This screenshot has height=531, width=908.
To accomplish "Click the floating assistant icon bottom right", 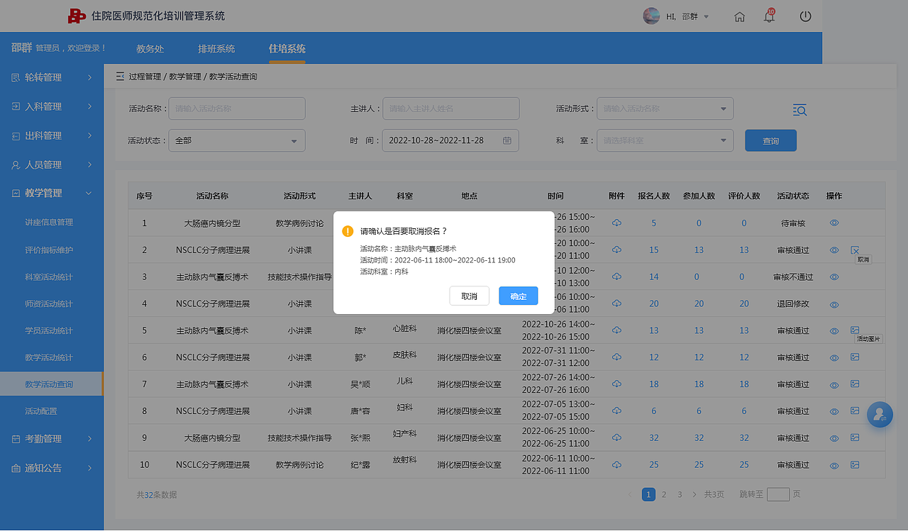I will click(880, 414).
